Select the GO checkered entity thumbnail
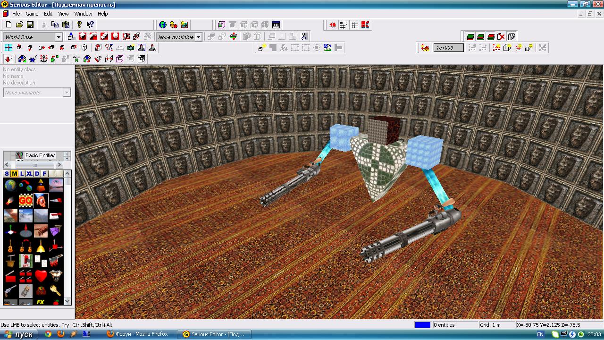 point(25,201)
